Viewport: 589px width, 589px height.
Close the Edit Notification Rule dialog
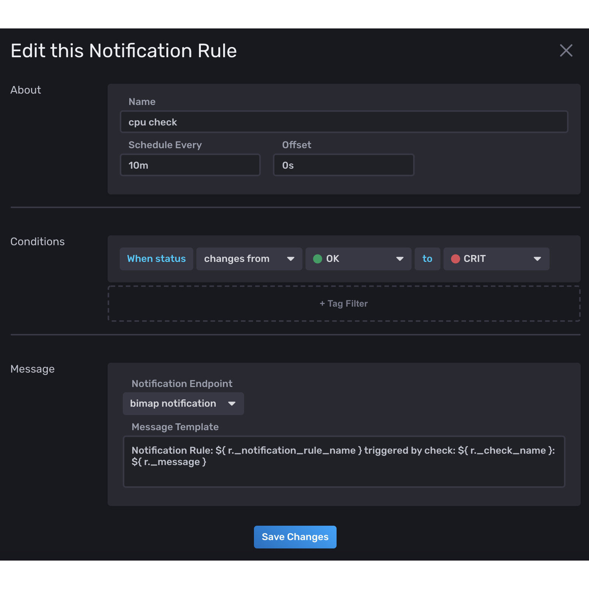[x=566, y=50]
